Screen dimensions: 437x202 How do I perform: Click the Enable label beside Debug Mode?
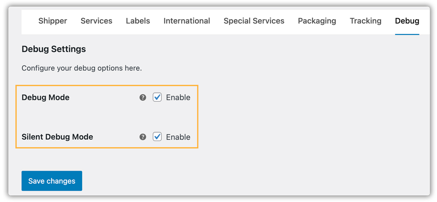click(x=178, y=98)
